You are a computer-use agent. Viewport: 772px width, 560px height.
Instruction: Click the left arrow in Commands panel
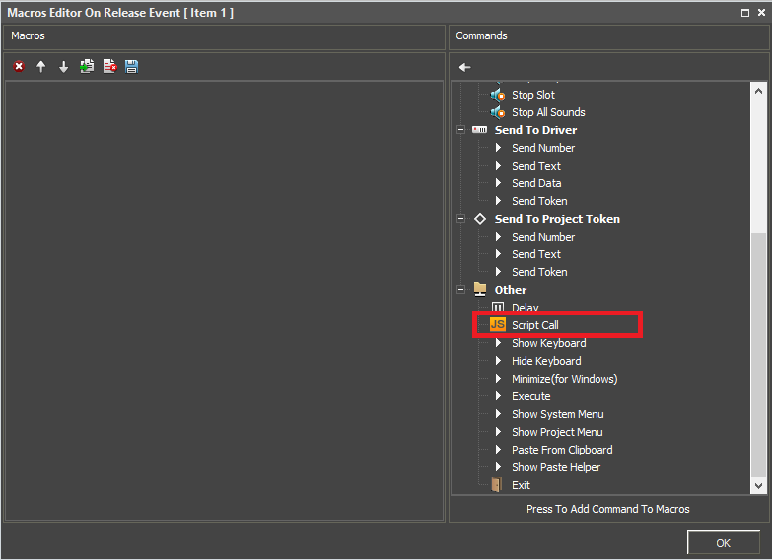point(465,67)
